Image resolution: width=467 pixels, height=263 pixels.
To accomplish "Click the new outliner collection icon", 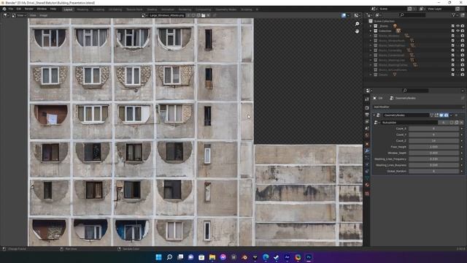I will coord(463,15).
